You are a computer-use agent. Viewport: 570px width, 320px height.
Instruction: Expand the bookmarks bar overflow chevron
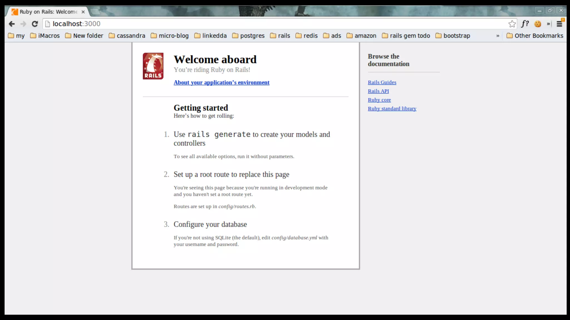(498, 36)
